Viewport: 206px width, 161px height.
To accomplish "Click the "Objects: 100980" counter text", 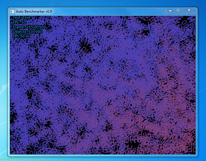I will click(27, 31).
